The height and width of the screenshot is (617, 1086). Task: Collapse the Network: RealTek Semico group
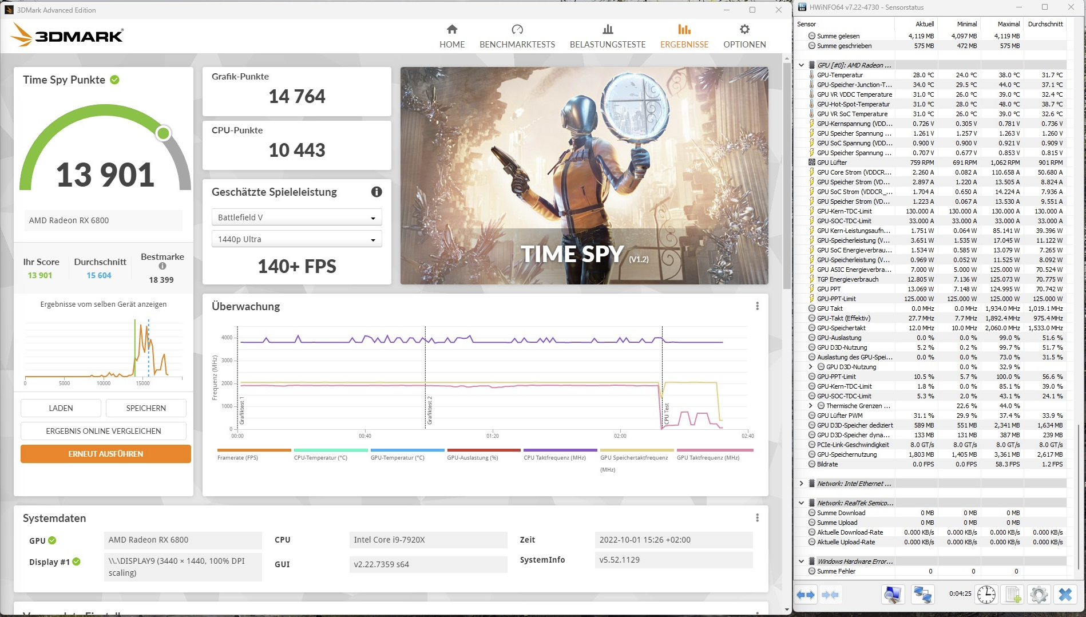click(x=802, y=503)
